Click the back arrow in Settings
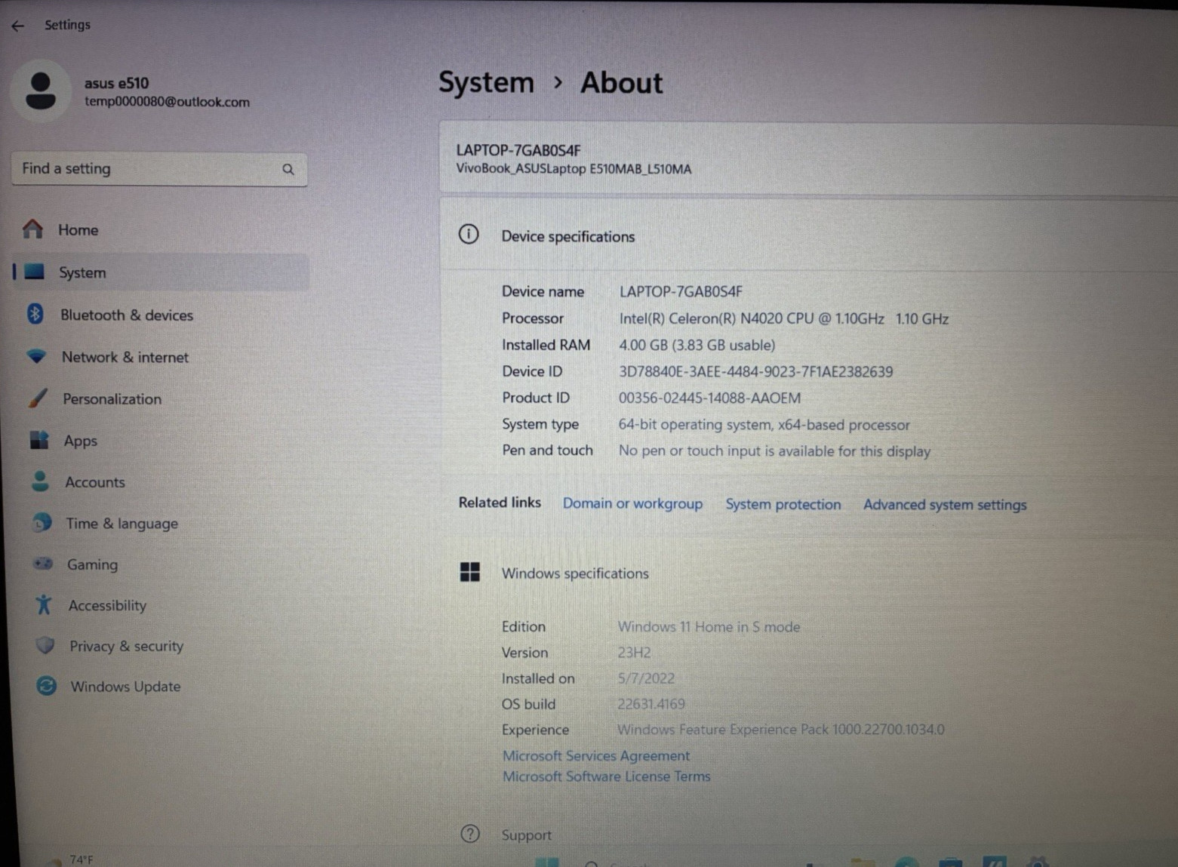This screenshot has width=1178, height=867. click(18, 26)
